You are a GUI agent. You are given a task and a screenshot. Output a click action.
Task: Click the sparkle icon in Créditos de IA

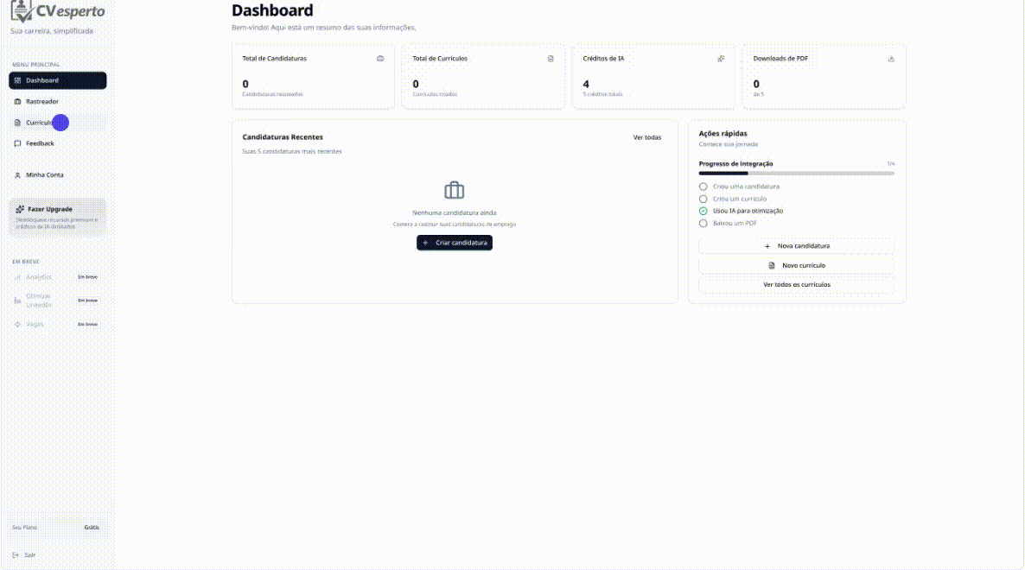(721, 59)
